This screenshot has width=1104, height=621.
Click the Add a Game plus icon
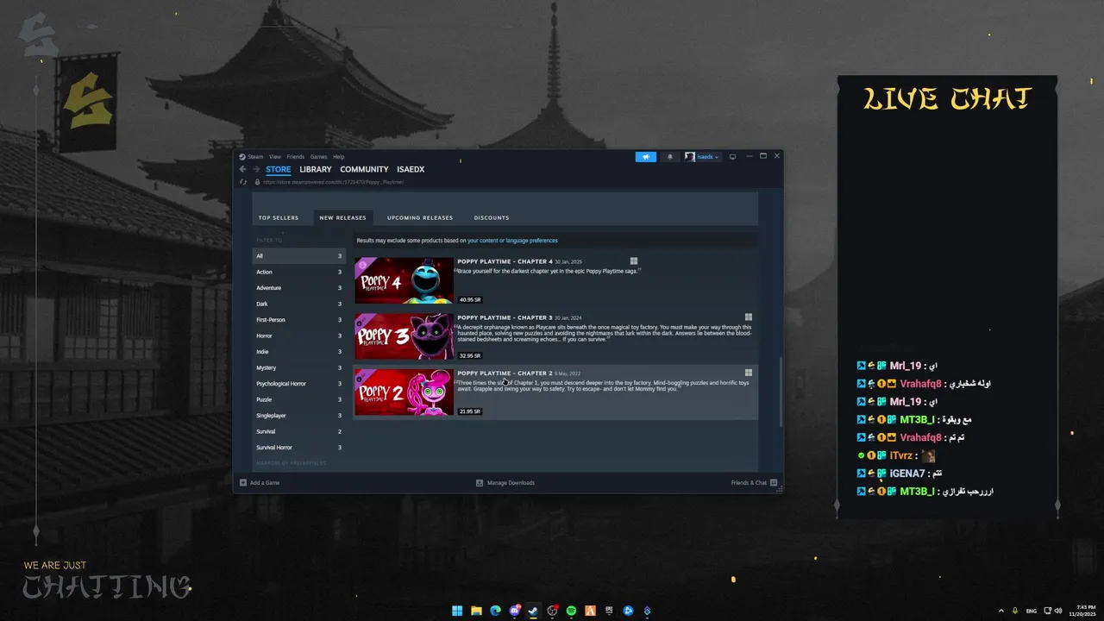243,483
